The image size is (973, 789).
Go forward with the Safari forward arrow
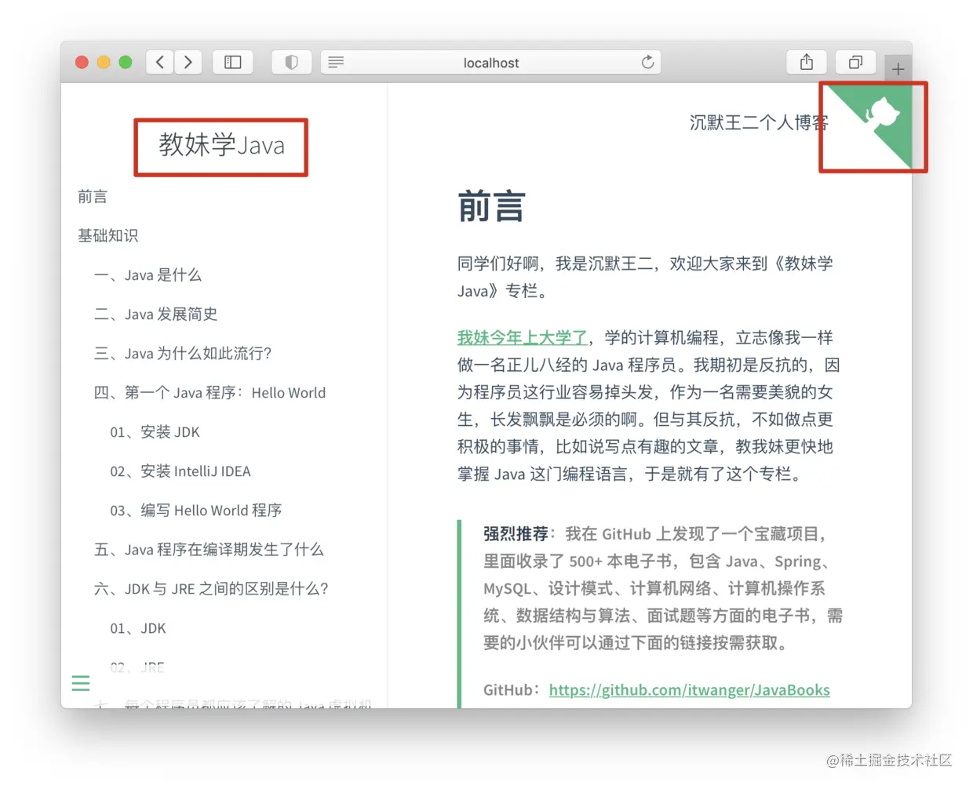tap(188, 62)
